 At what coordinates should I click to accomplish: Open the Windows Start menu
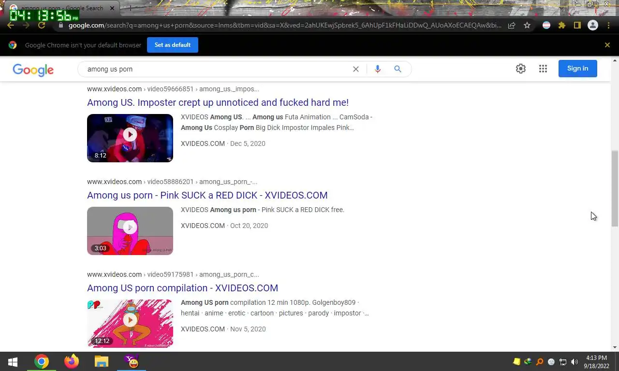13,361
